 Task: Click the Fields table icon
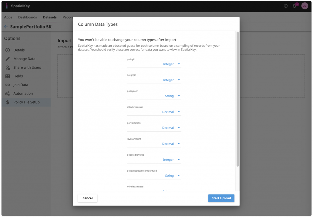[8, 76]
